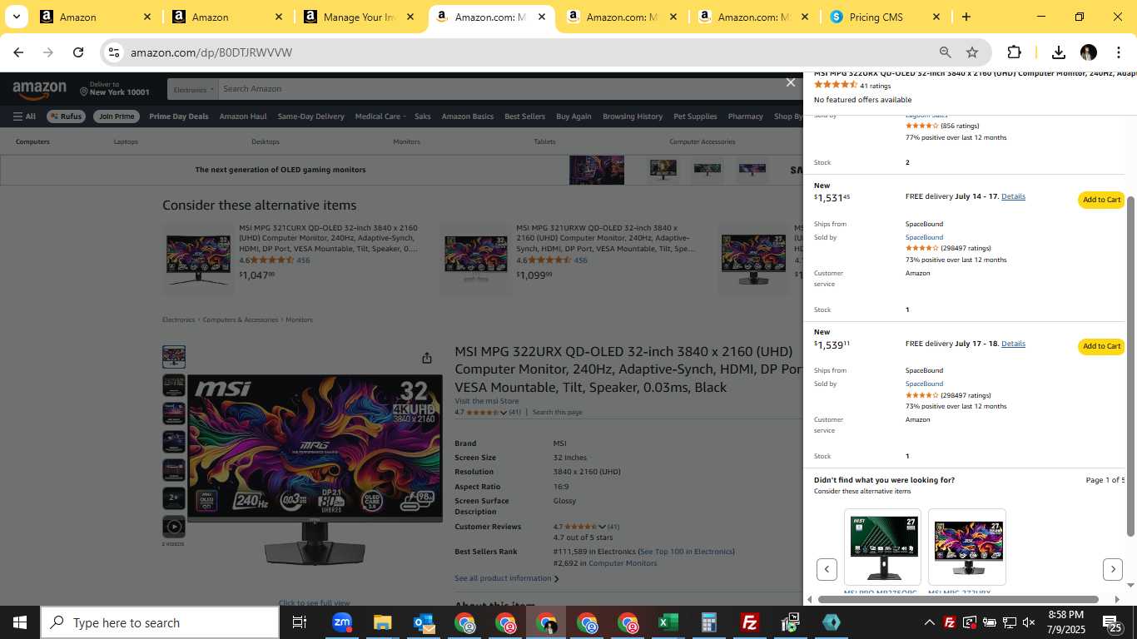Select the first product image thumbnail
Screen dimensions: 1137x639
[x=174, y=357]
